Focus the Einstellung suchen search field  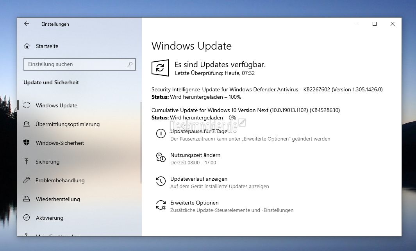click(80, 64)
